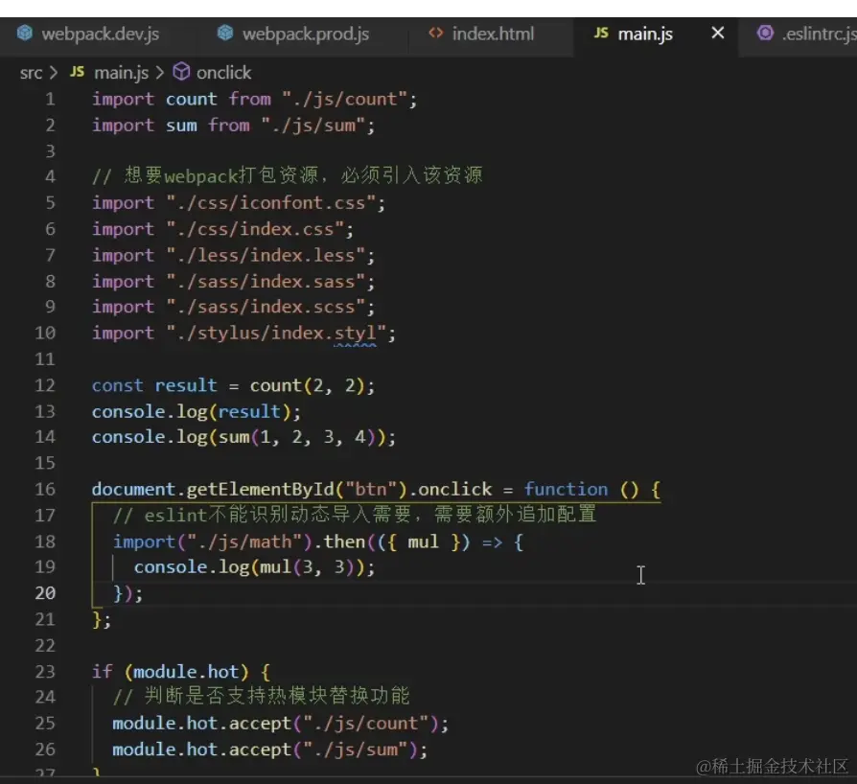The height and width of the screenshot is (784, 857).
Task: Click the webpack comment on line 4
Action: tap(288, 176)
